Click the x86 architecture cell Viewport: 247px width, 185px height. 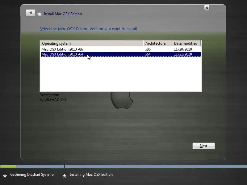(x=148, y=49)
